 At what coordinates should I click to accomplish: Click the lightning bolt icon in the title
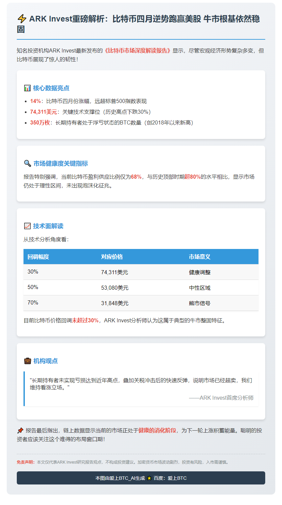[x=21, y=19]
